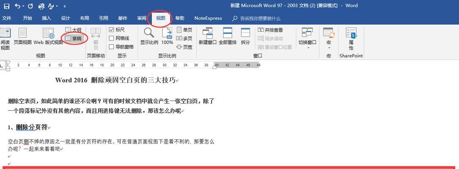
Task: Select 页宽 page width zoom
Action: point(184,47)
